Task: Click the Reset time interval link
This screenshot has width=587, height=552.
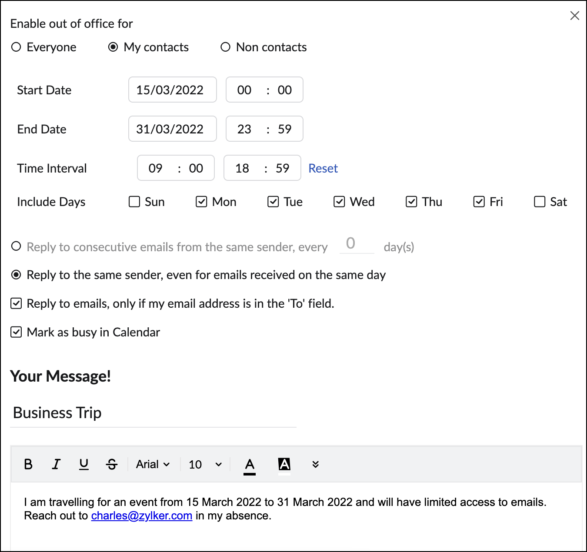Action: pos(323,168)
